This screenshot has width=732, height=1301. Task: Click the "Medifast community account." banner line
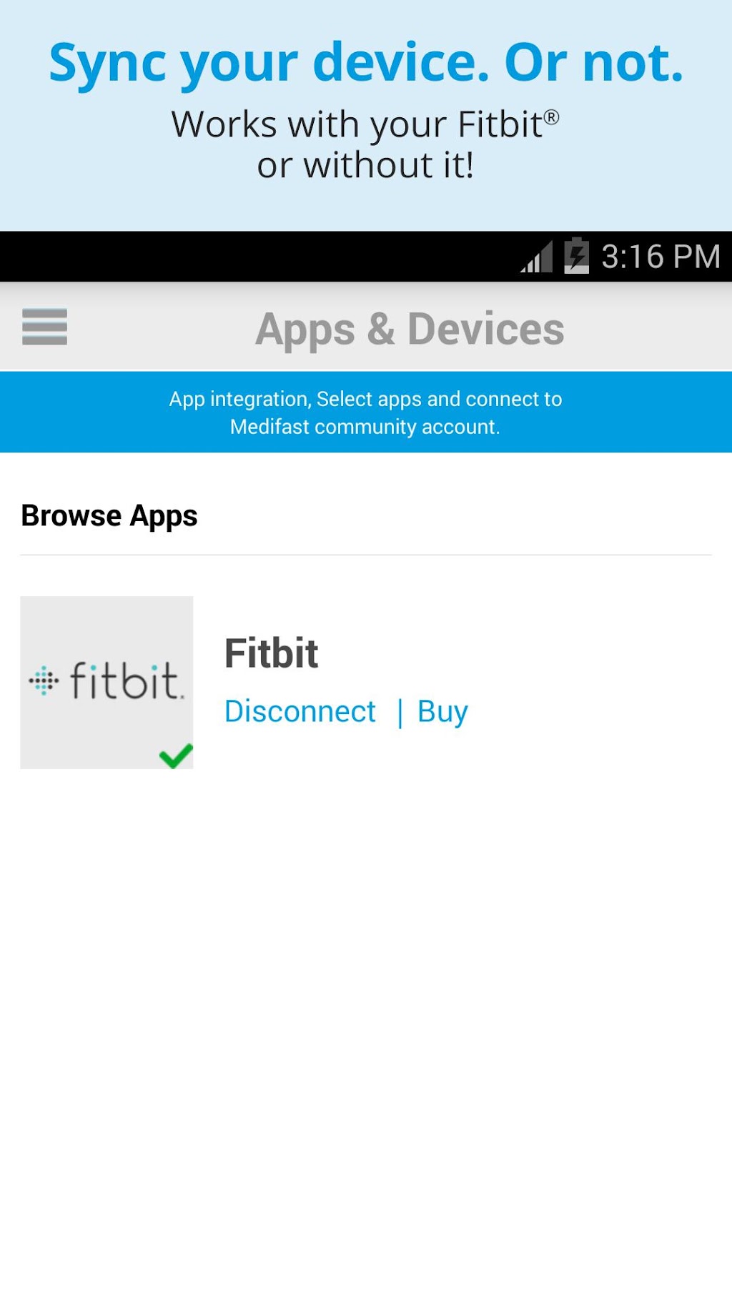click(365, 427)
